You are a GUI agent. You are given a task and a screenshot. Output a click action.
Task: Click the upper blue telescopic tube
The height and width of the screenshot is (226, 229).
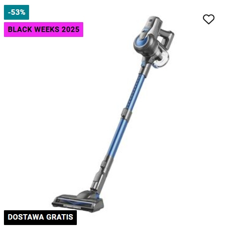click(135, 91)
